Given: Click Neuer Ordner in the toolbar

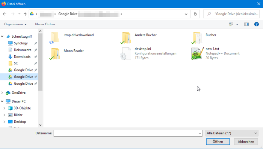Looking at the screenshot, I should tap(45, 24).
